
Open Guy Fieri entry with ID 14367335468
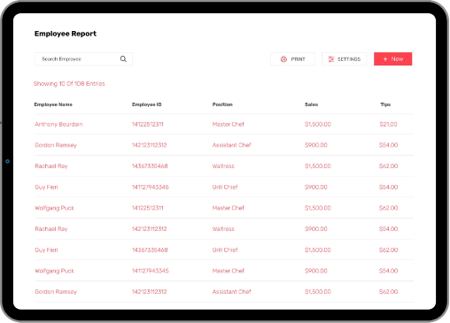click(x=46, y=250)
